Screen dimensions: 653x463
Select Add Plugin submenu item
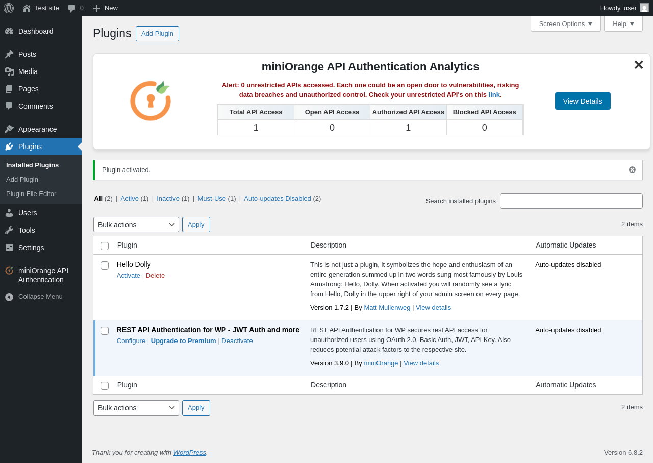pos(22,179)
